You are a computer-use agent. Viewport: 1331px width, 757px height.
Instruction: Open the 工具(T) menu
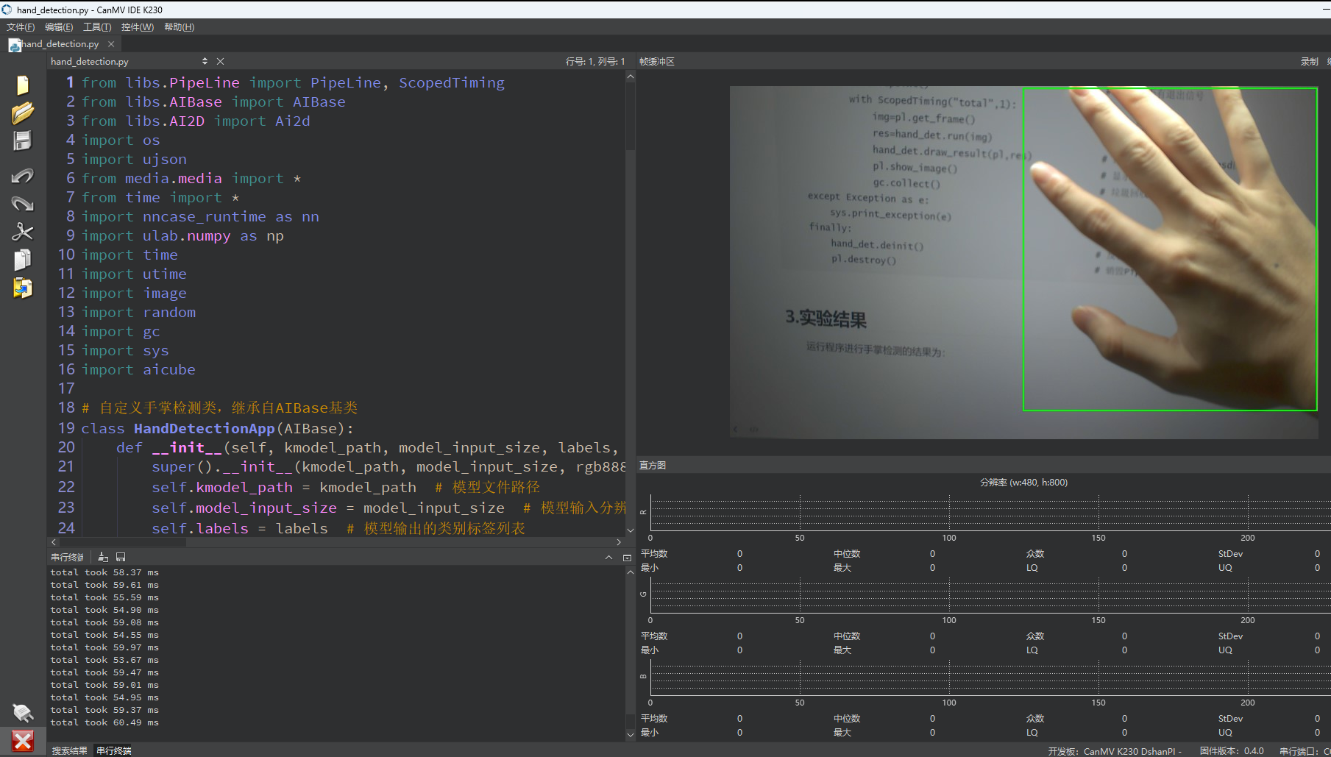97,27
